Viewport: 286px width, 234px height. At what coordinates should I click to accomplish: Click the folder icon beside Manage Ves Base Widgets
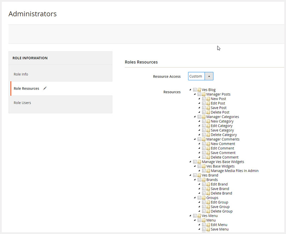[x=199, y=162]
